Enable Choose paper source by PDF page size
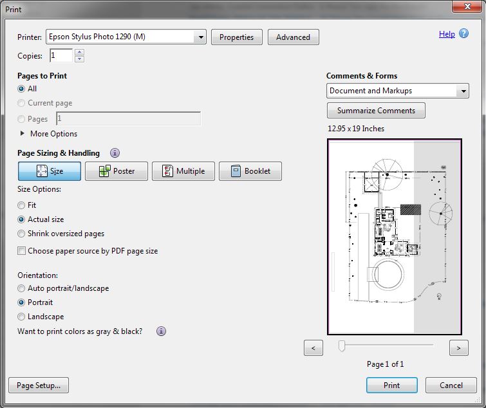Screen dimensions: 486x408 (x=22, y=251)
